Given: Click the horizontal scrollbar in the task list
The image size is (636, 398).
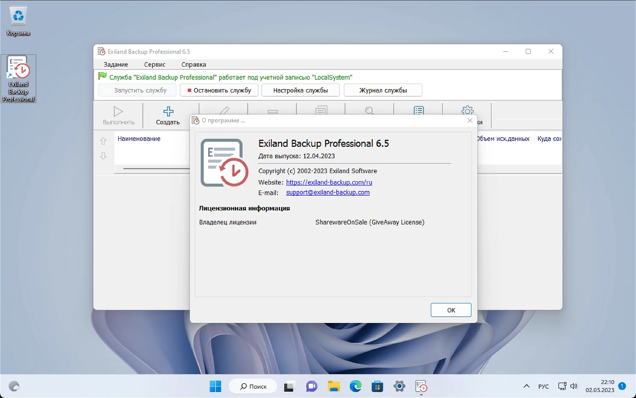Looking at the screenshot, I should 156,168.
